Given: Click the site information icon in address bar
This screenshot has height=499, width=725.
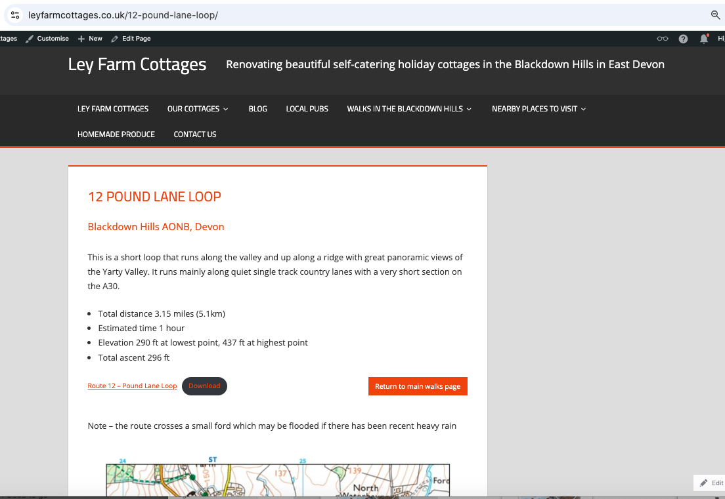Looking at the screenshot, I should 15,15.
